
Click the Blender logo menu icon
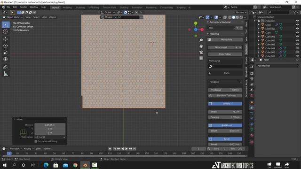point(3,7)
